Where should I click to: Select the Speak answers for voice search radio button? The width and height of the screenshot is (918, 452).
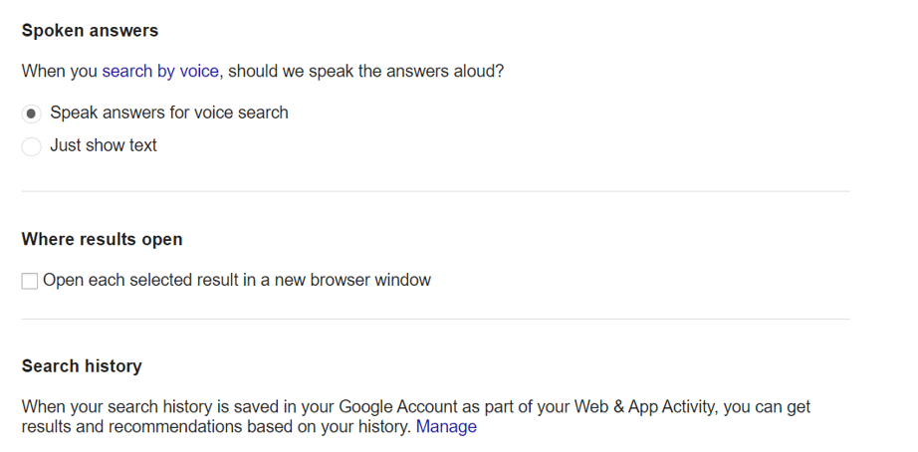[32, 113]
